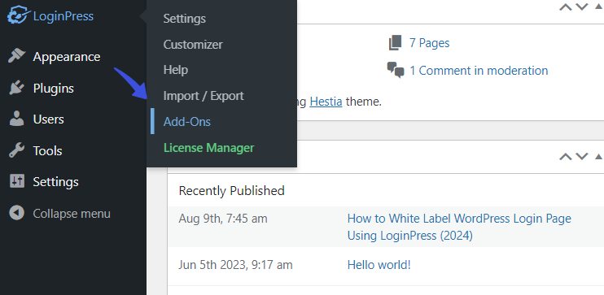Click the Settings sliders icon in sidebar

pyautogui.click(x=16, y=181)
